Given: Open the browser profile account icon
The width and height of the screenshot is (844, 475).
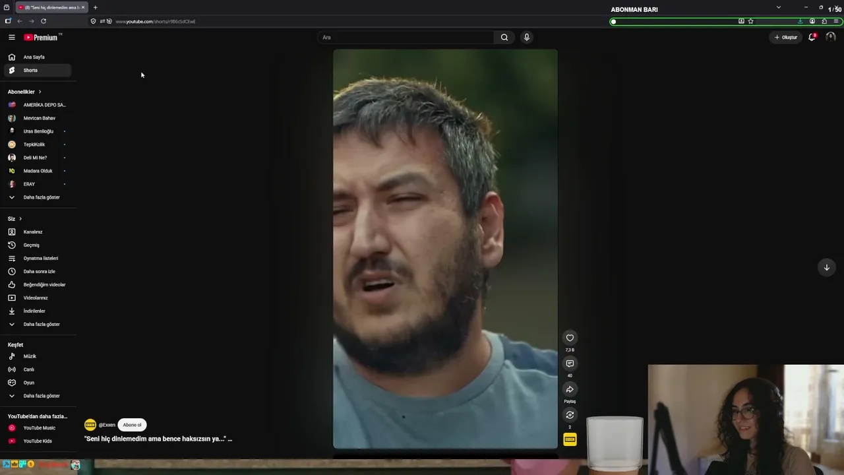Looking at the screenshot, I should point(812,21).
